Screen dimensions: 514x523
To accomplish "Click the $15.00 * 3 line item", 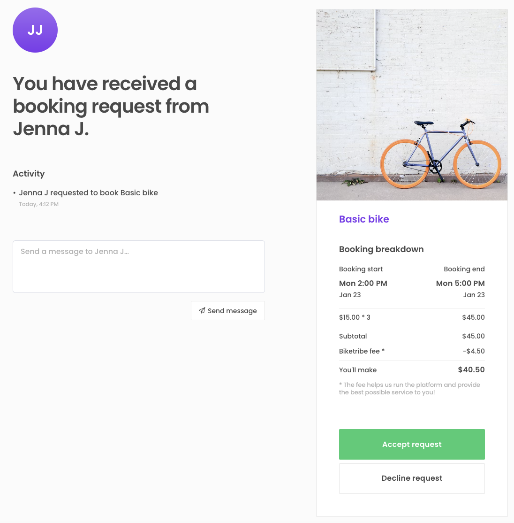I will (355, 317).
